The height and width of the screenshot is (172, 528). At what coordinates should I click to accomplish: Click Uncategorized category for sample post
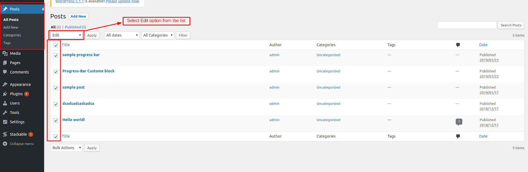pos(328,87)
